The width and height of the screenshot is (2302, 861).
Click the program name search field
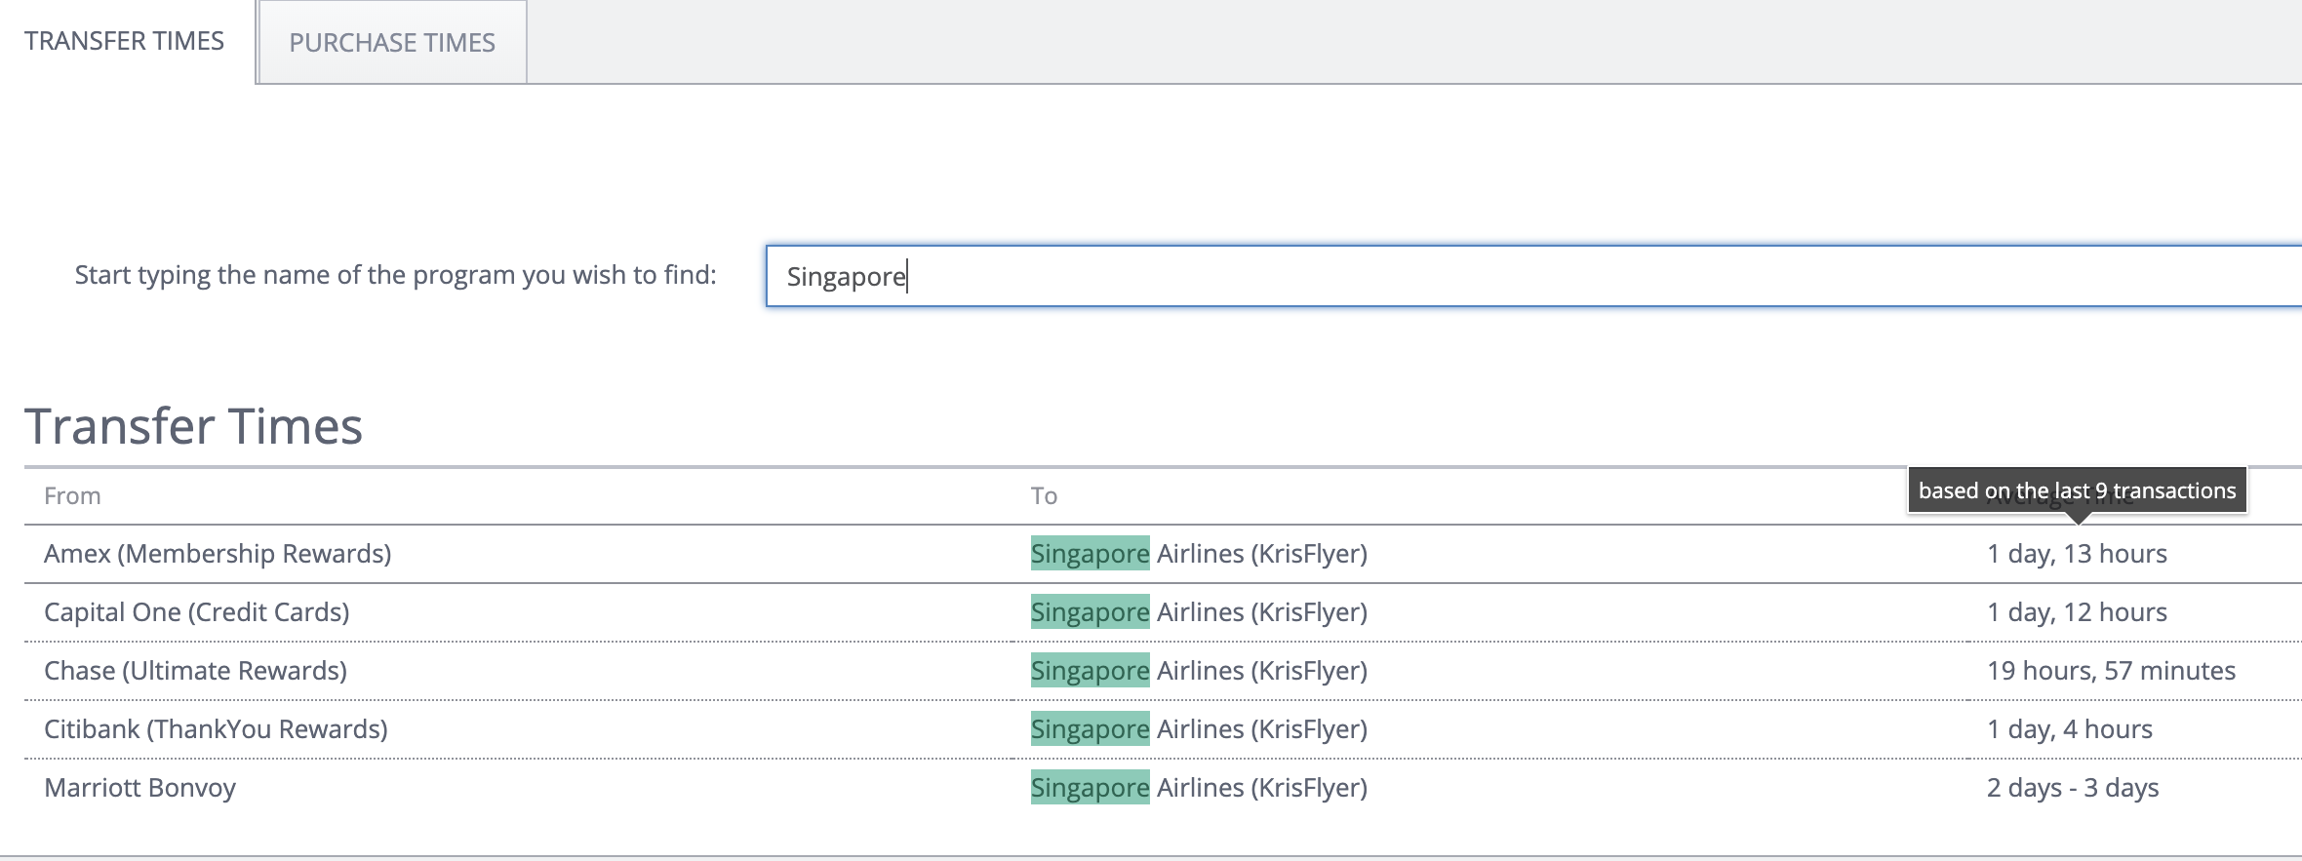click(1531, 276)
